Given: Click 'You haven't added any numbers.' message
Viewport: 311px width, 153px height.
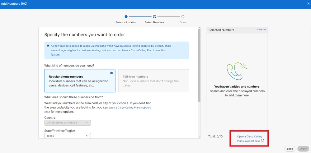Looking at the screenshot, I should [x=237, y=87].
